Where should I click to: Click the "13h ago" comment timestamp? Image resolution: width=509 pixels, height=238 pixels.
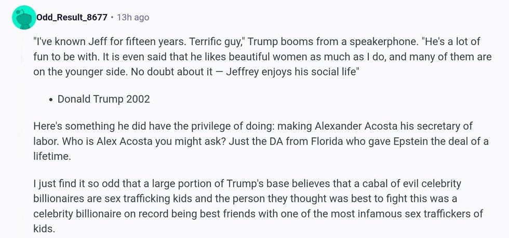pyautogui.click(x=133, y=18)
